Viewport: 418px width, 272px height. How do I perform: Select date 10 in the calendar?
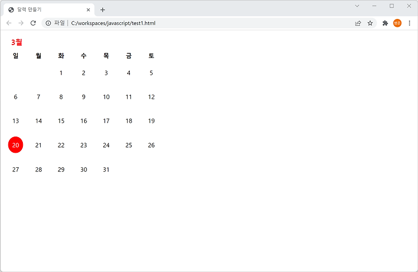pos(106,97)
